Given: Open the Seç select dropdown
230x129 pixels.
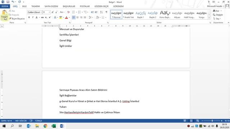Looking at the screenshot, I should pyautogui.click(x=217, y=19).
